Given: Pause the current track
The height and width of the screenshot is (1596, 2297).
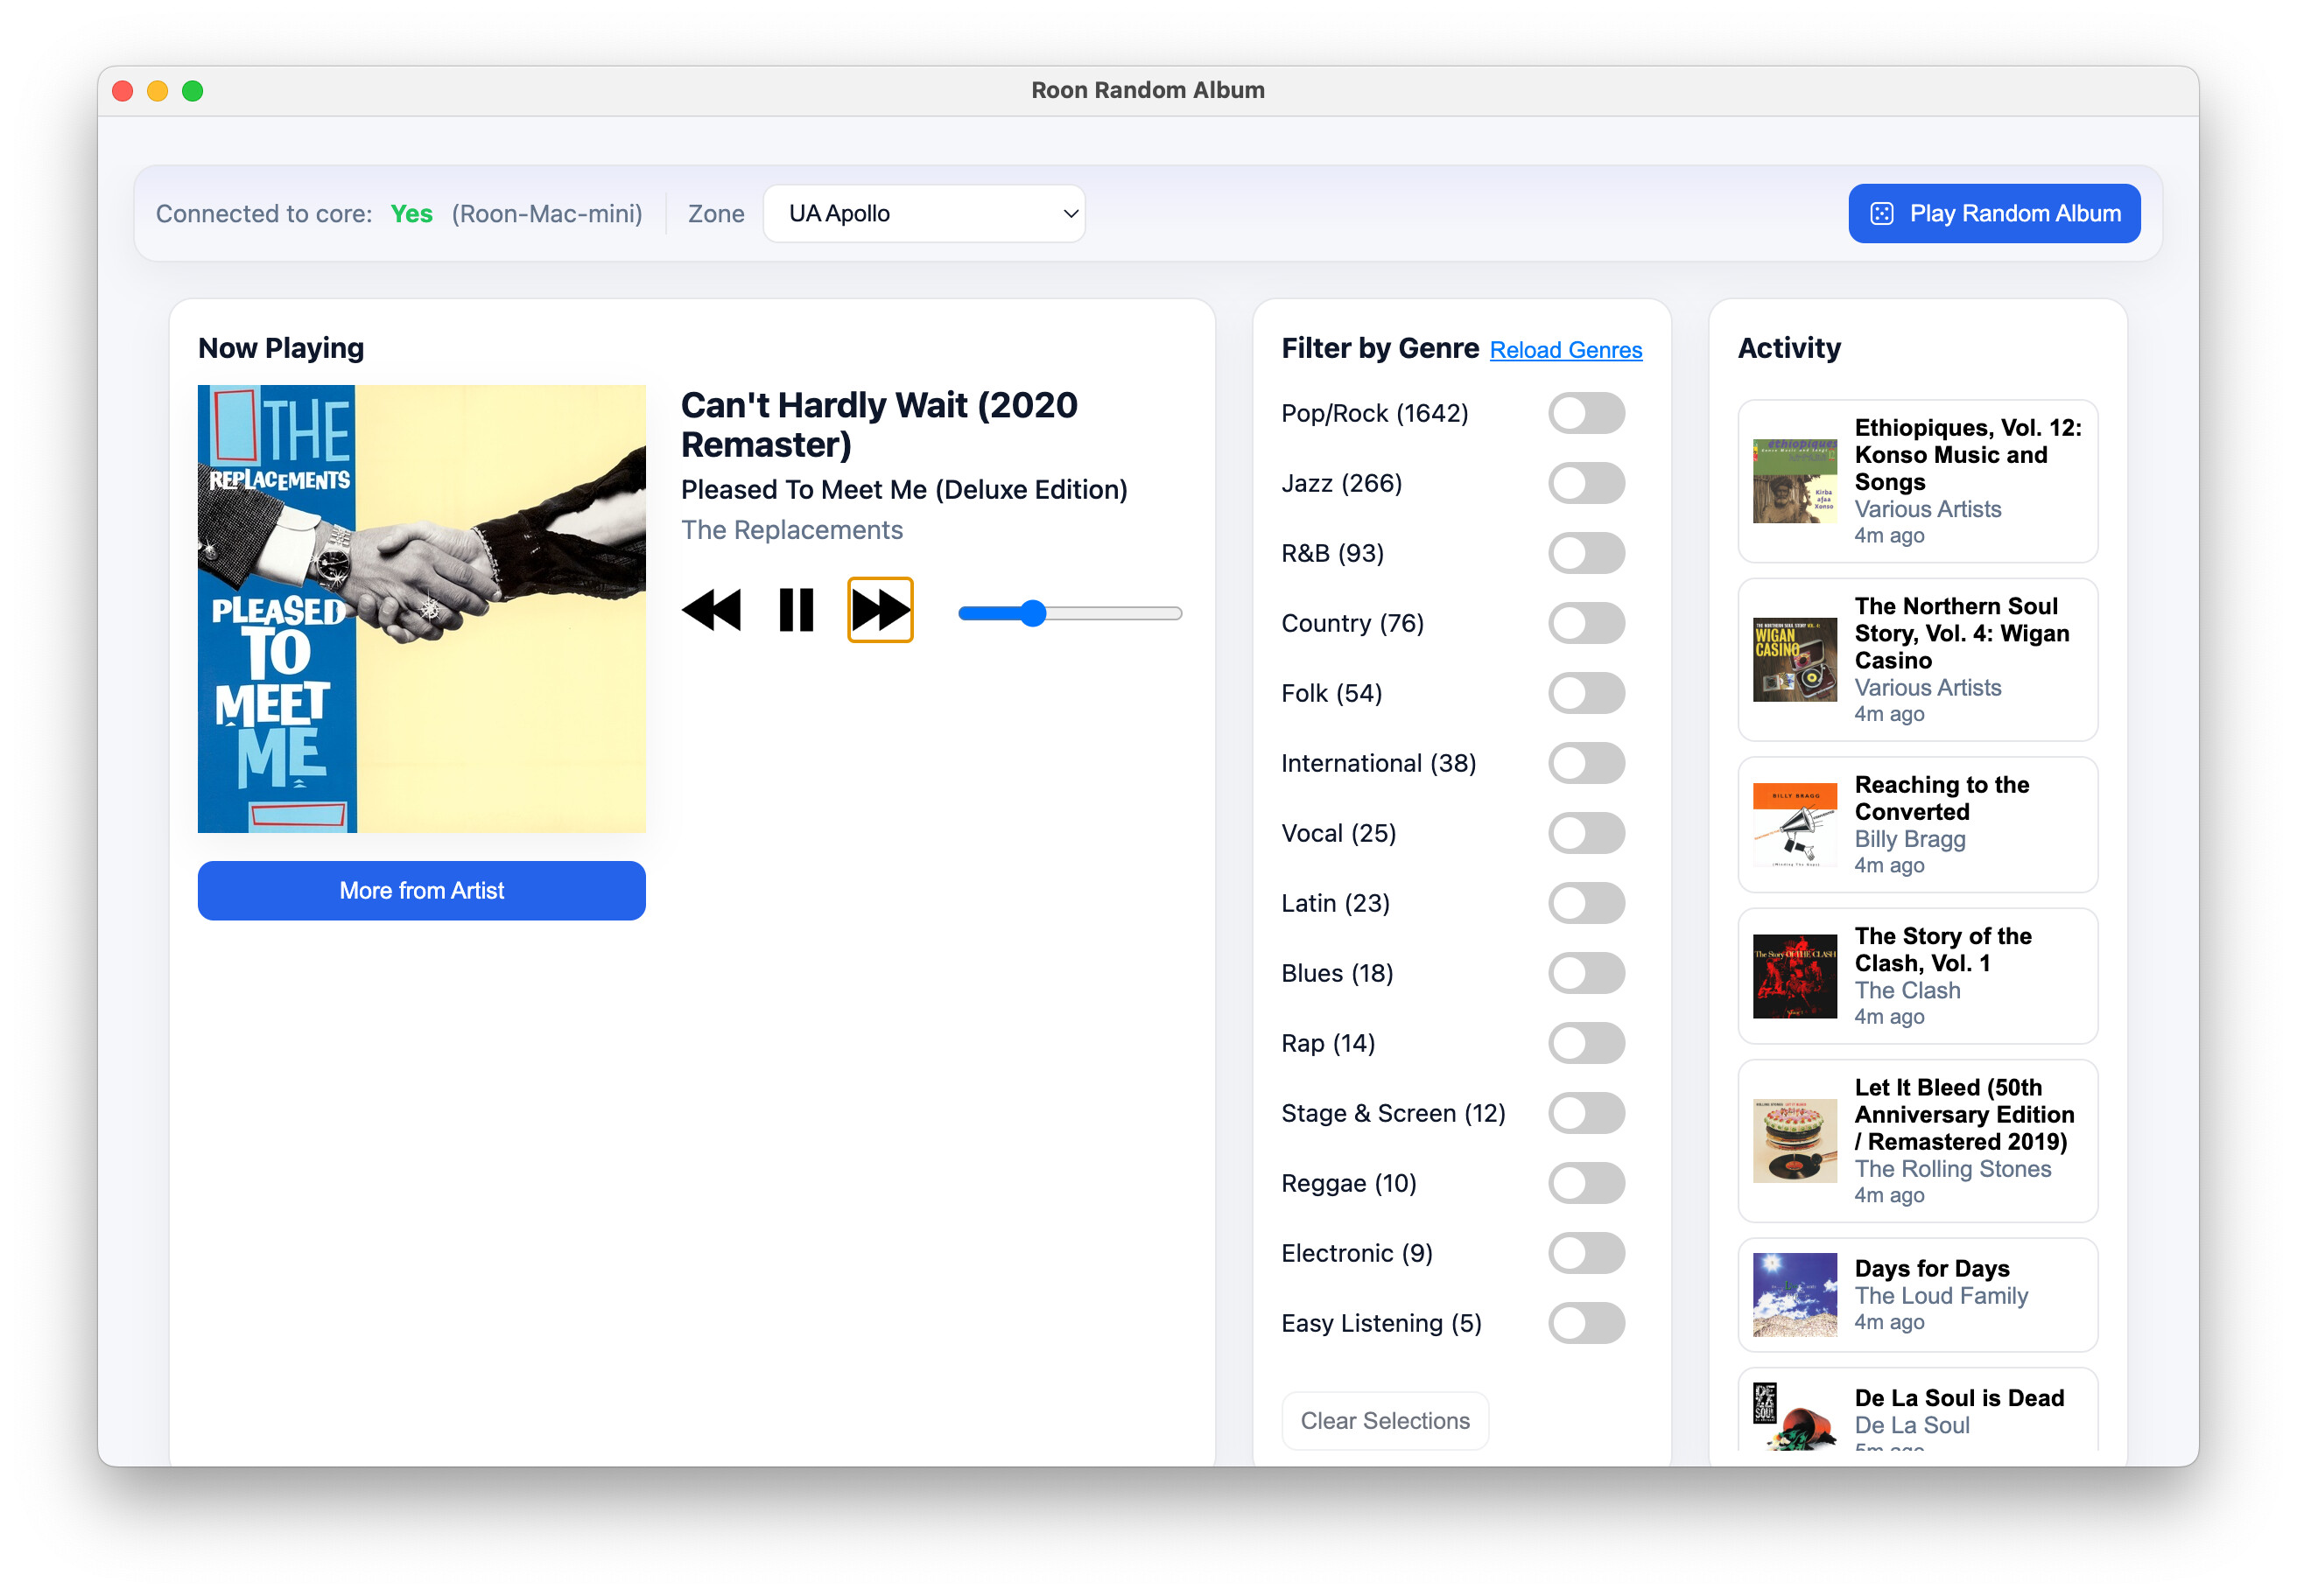Looking at the screenshot, I should tap(797, 609).
